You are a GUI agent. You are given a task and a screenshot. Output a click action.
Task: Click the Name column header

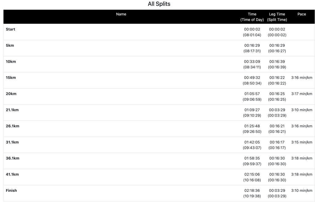(x=121, y=14)
